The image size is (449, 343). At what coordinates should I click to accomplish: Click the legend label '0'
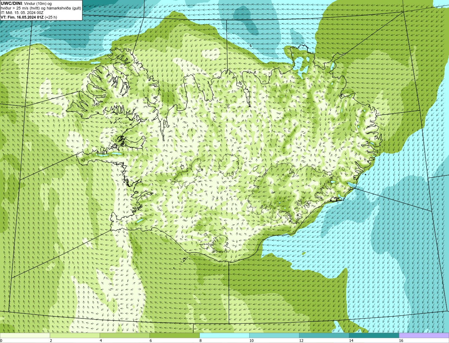[1, 341]
